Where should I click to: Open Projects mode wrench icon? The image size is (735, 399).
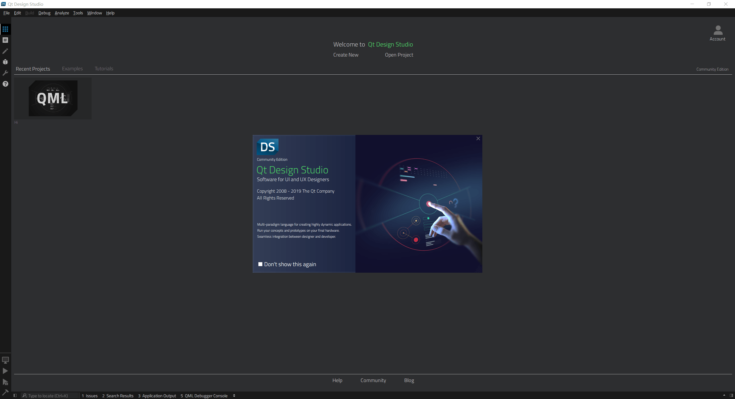pyautogui.click(x=5, y=73)
